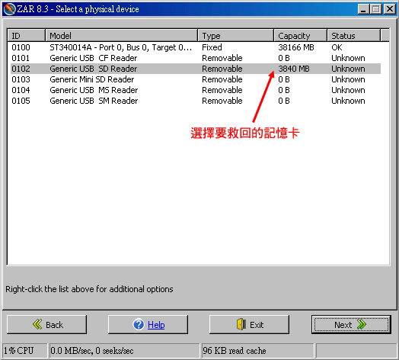This screenshot has width=399, height=360.
Task: Select the ST340014A fixed disk row
Action: [x=196, y=47]
